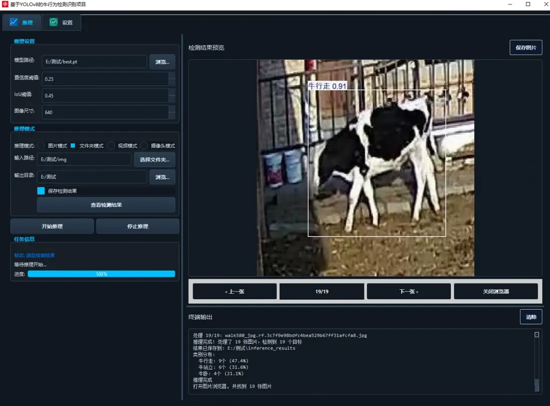Edit the output directory field E:/测试

(92, 177)
